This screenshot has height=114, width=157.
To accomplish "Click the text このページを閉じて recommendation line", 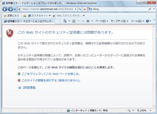I will 66,67.
